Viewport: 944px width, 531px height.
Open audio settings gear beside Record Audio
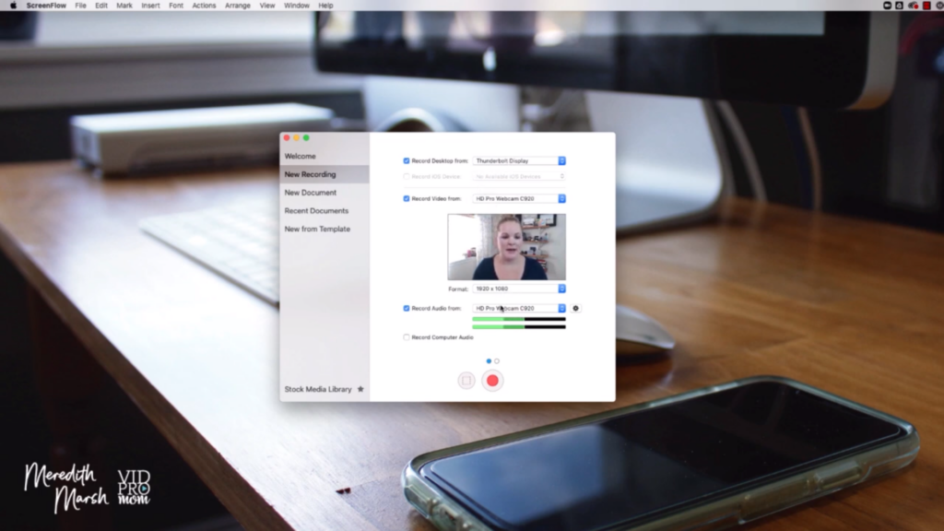coord(575,308)
